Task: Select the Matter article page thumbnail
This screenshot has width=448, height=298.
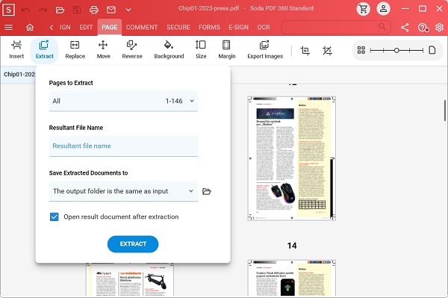Action: click(292, 158)
